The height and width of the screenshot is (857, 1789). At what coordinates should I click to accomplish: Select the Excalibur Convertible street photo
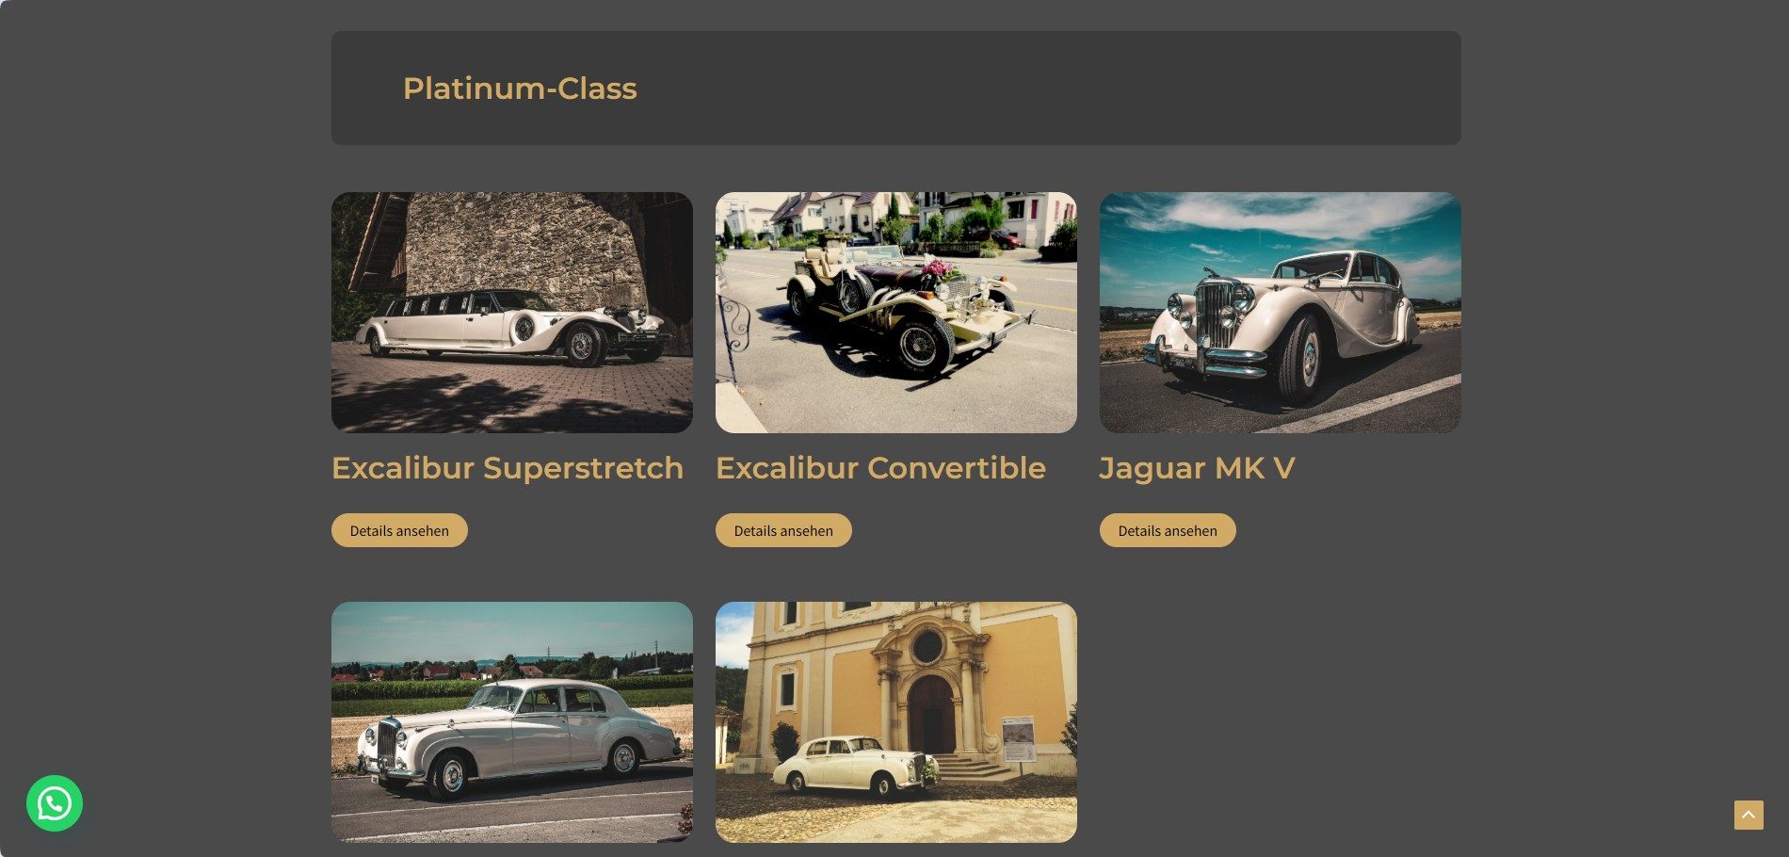(x=896, y=313)
